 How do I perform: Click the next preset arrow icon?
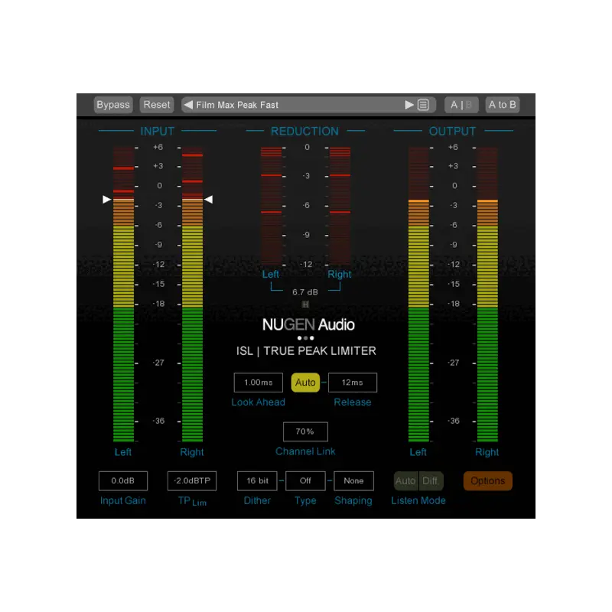click(x=409, y=105)
